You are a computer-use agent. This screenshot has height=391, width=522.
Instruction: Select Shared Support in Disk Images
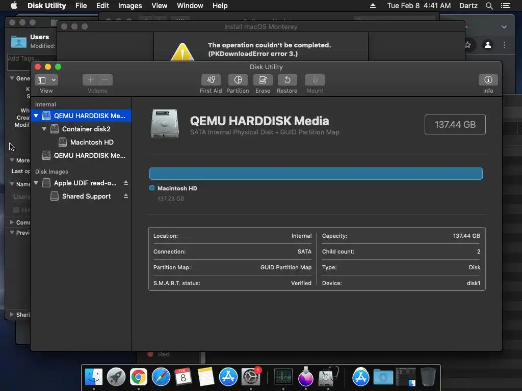[81, 196]
